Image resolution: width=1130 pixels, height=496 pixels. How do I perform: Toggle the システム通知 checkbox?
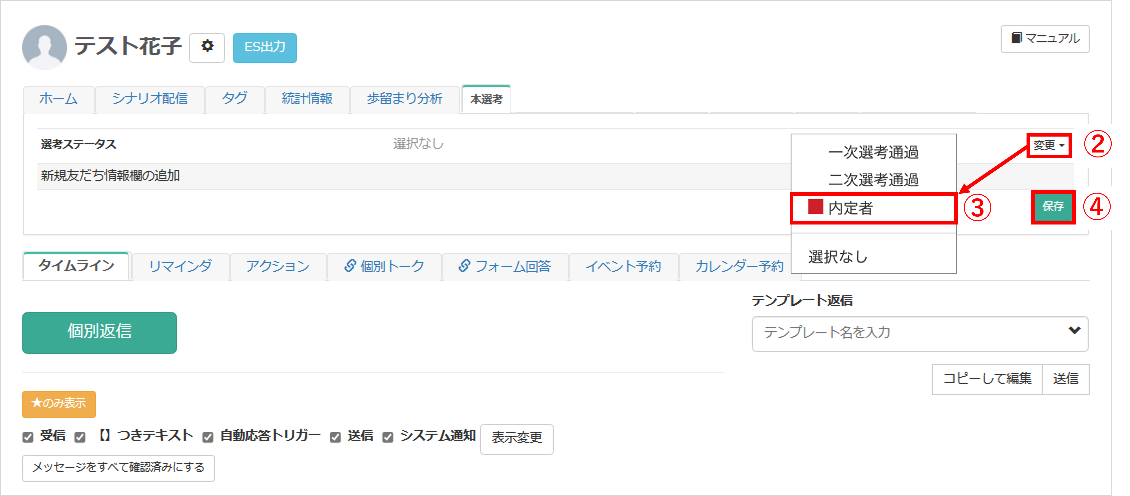tap(387, 437)
